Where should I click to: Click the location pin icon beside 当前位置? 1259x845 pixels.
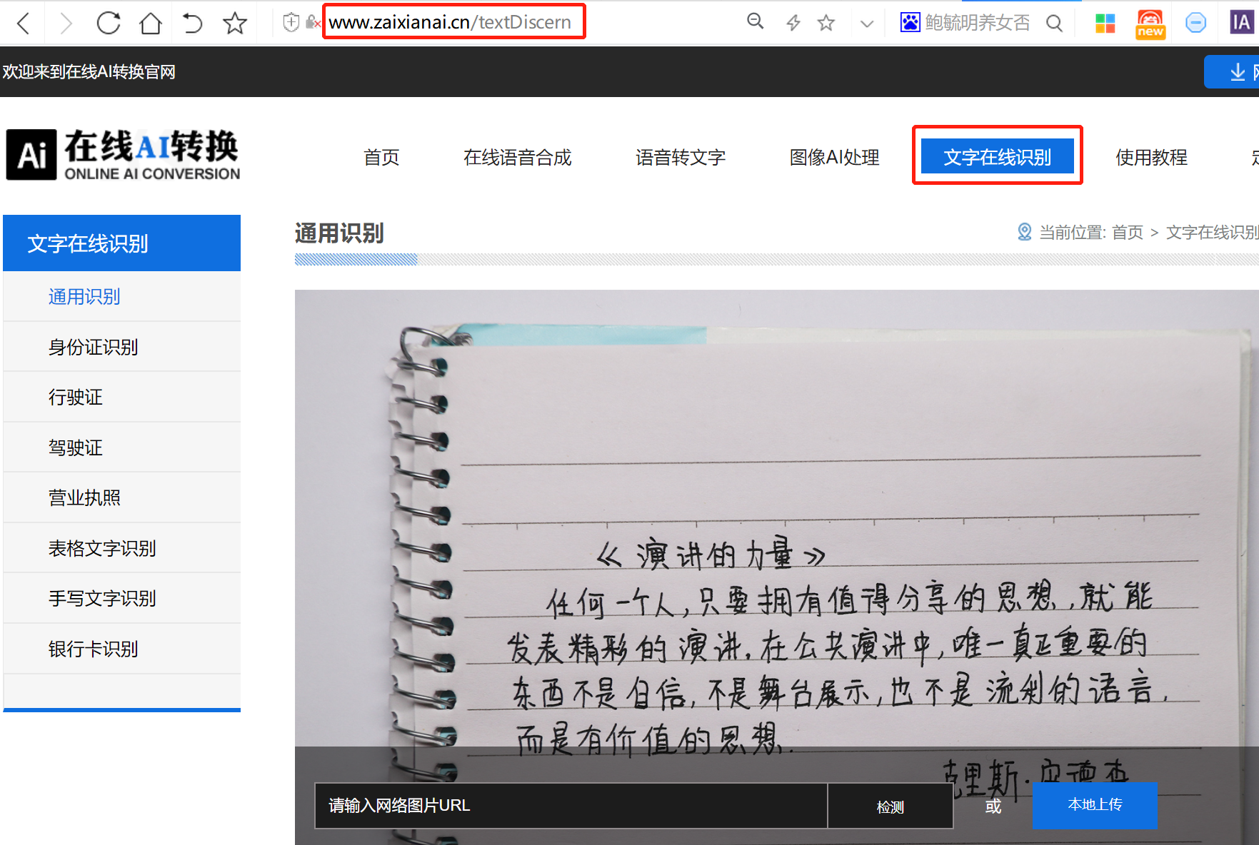tap(1024, 232)
